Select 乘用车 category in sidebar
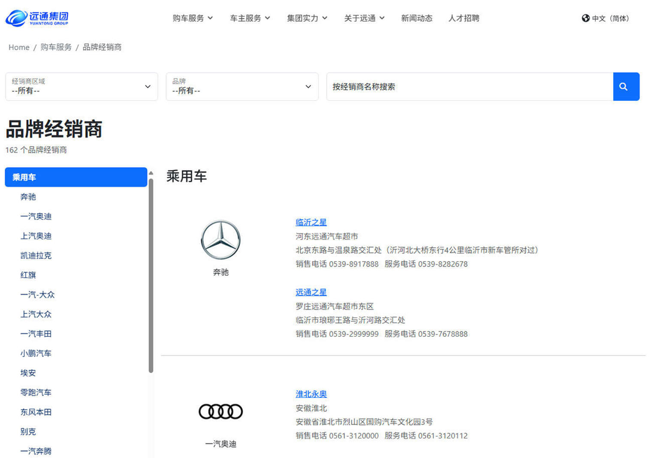Image resolution: width=652 pixels, height=458 pixels. (x=76, y=177)
